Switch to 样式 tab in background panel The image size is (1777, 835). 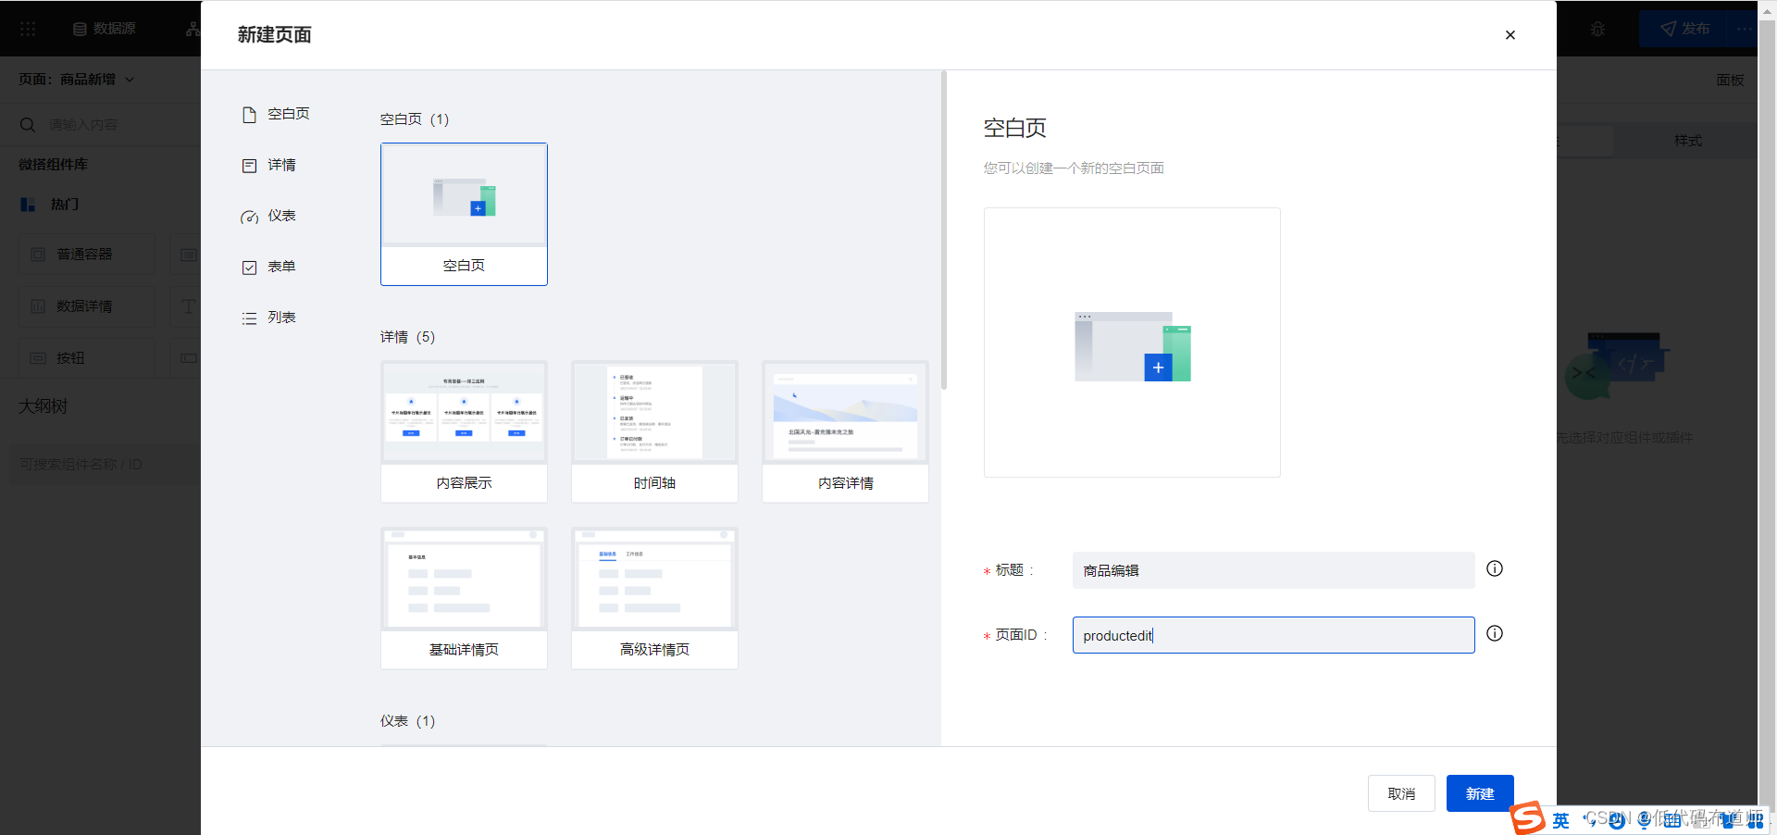pos(1686,141)
